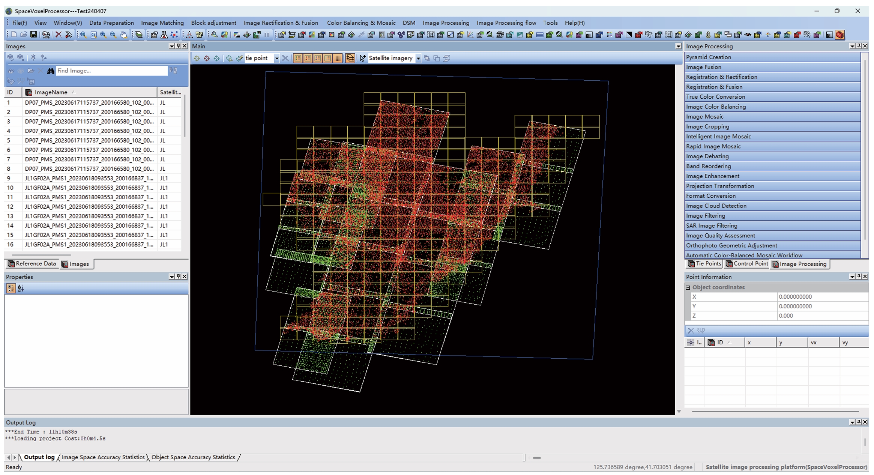This screenshot has width=874, height=475.
Task: Toggle alphabetical sort in the Properties panel
Action: pos(21,288)
